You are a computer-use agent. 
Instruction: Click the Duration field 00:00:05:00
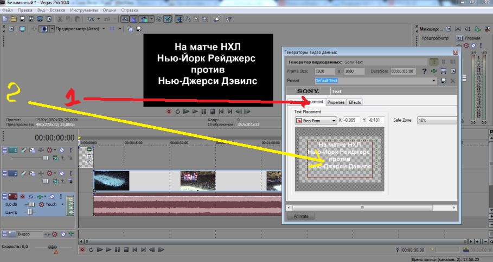[404, 71]
